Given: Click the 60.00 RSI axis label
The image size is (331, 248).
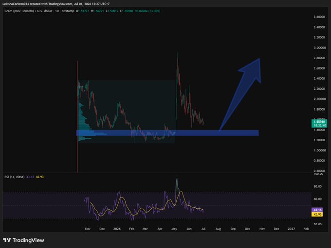Looking at the screenshot, I should click(317, 199).
